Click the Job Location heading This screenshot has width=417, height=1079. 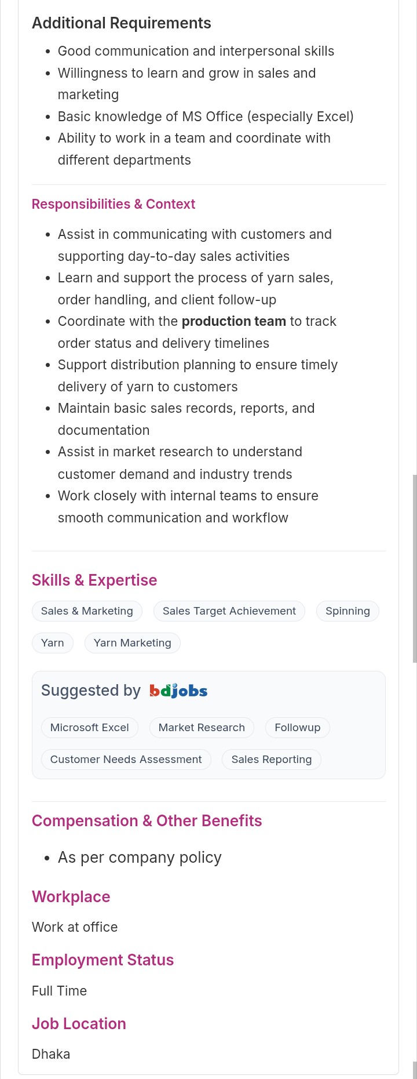(x=79, y=1024)
